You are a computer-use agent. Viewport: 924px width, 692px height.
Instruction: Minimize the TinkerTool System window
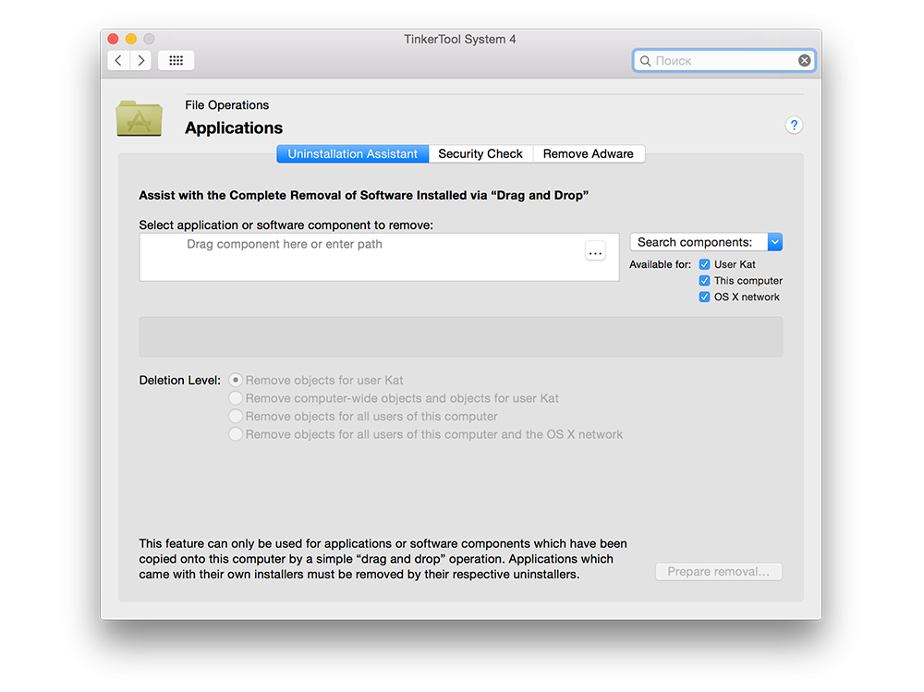pyautogui.click(x=131, y=39)
